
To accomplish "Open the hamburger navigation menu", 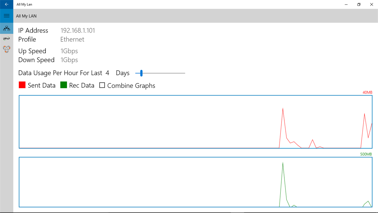I will click(7, 16).
